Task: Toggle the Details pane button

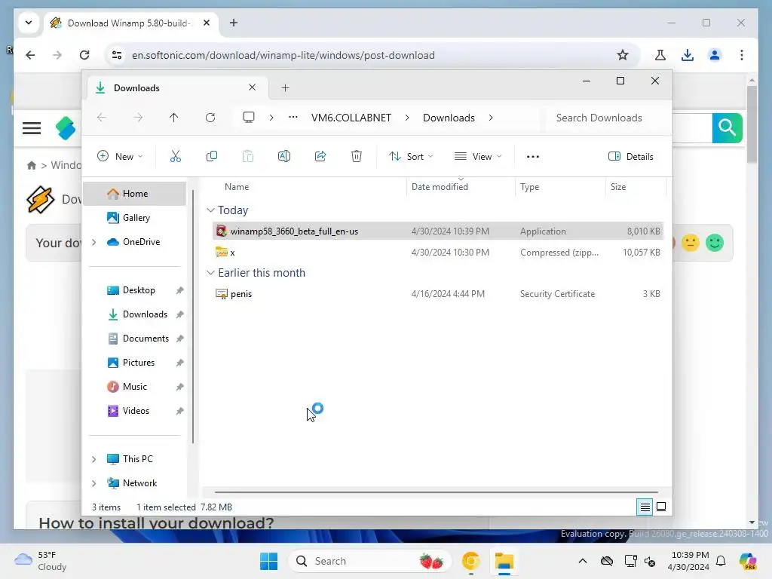Action: [x=631, y=157]
